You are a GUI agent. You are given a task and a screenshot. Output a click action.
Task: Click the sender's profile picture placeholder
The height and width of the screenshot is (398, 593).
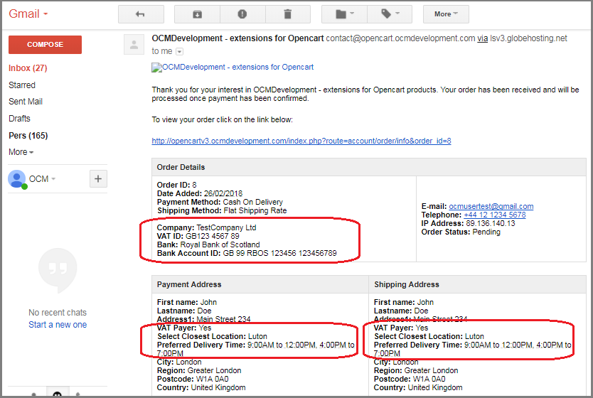[134, 44]
